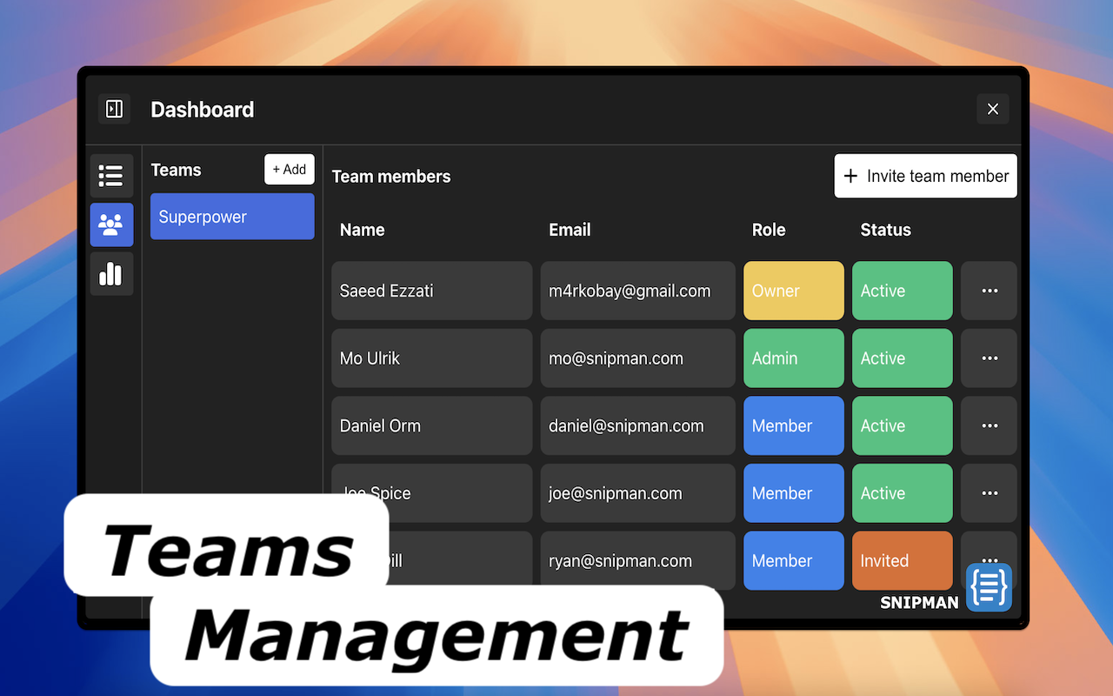Viewport: 1113px width, 696px height.
Task: Open more options for Saeed Ezzati
Action: tap(989, 291)
